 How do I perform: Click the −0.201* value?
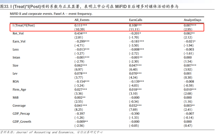tap(135, 33)
